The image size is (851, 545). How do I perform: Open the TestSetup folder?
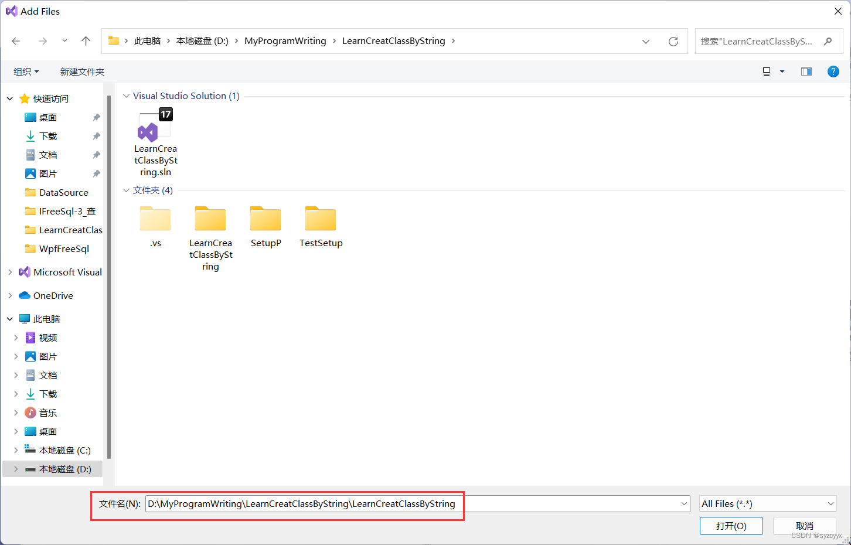click(x=320, y=220)
